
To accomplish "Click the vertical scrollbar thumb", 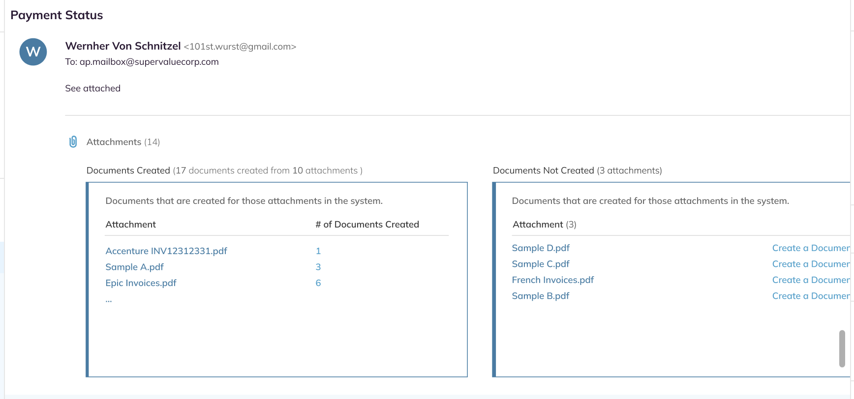I will tap(842, 348).
